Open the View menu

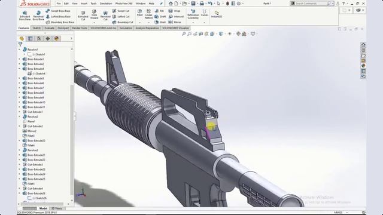click(x=75, y=4)
